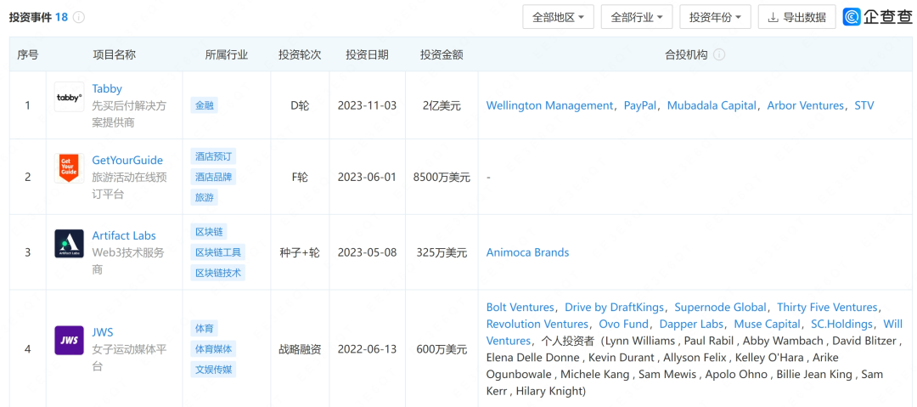Open the 全部地区 region dropdown
The height and width of the screenshot is (407, 917).
558,17
